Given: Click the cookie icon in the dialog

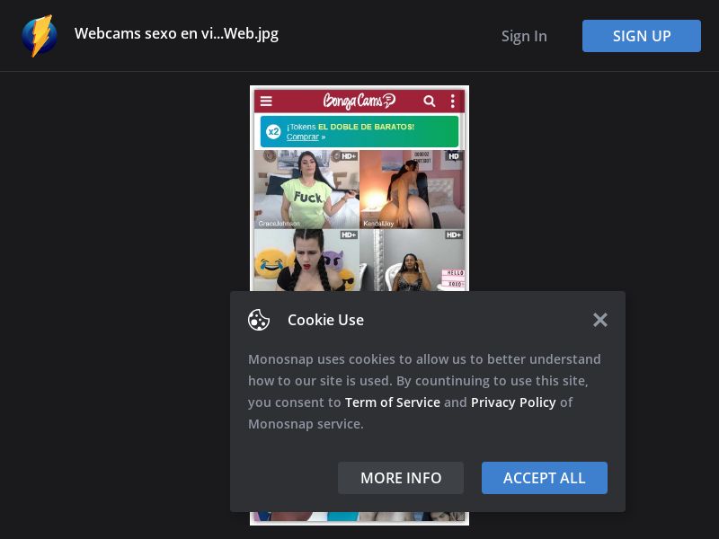Looking at the screenshot, I should coord(259,320).
